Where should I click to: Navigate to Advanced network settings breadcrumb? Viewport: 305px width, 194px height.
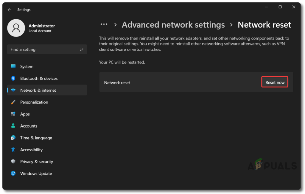173,25
